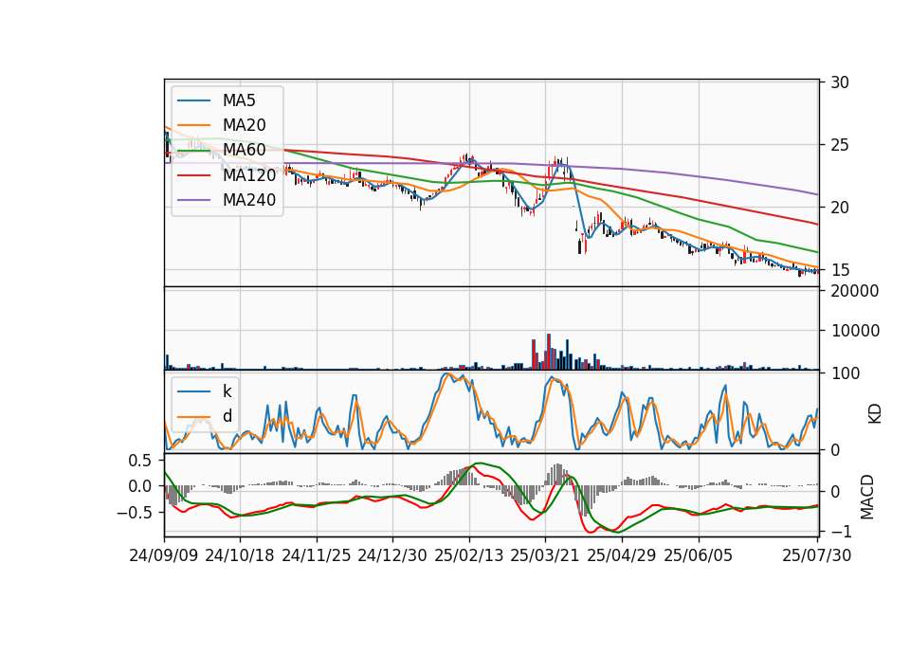Click the k legend label in KD panel
This screenshot has height=654, width=910.
[x=227, y=391]
